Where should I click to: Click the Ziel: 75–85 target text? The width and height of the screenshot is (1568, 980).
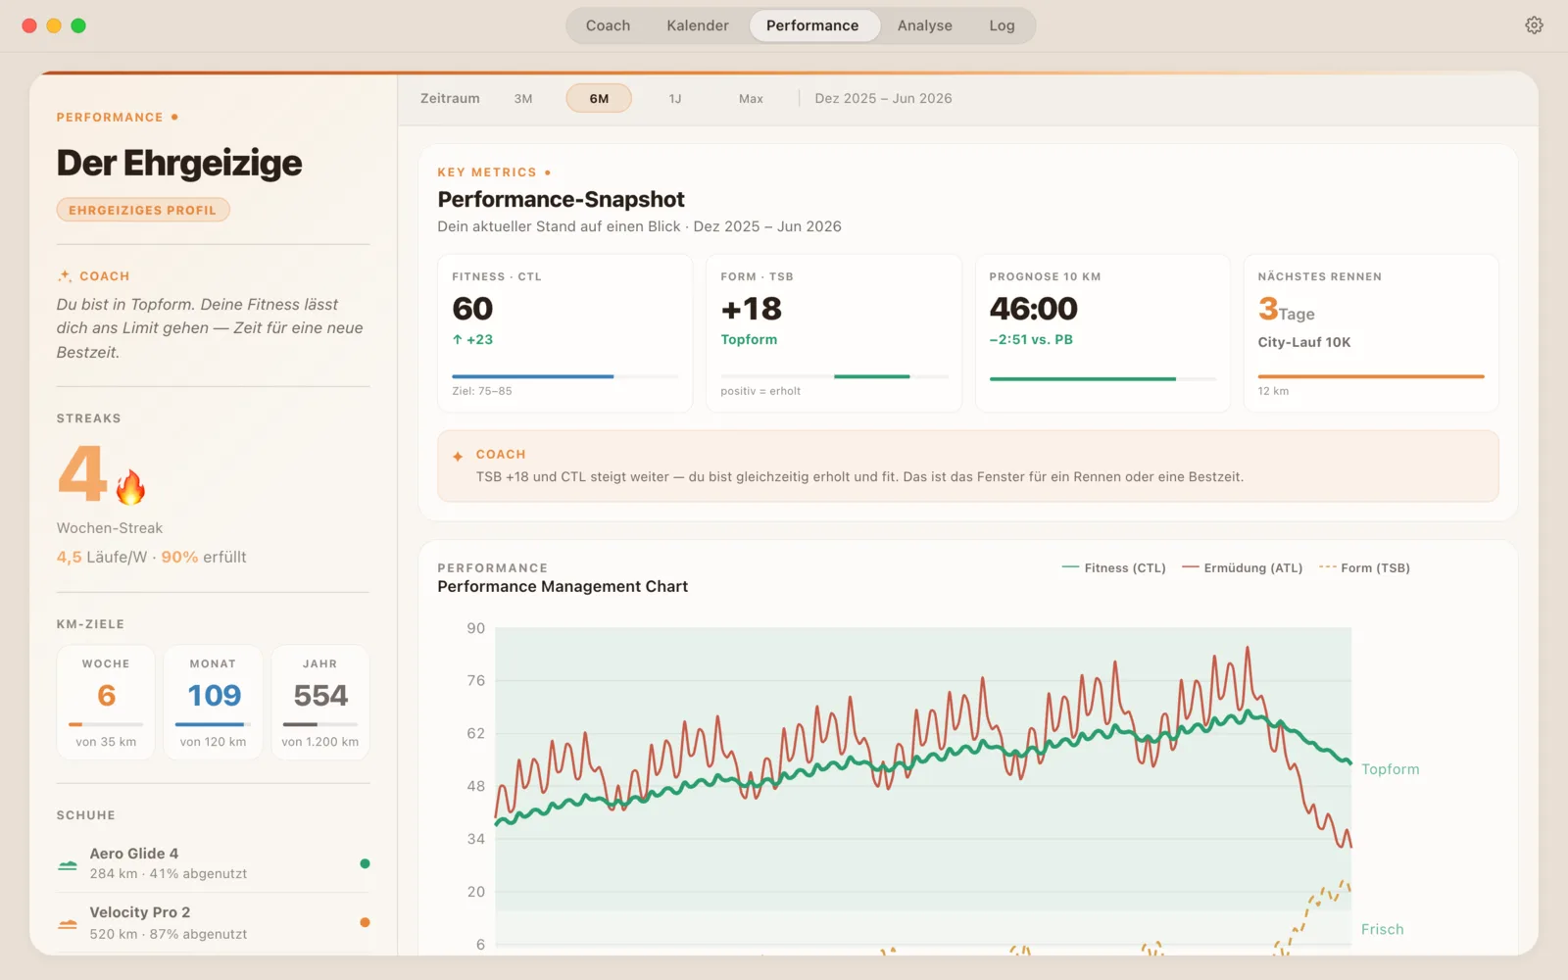click(x=481, y=391)
